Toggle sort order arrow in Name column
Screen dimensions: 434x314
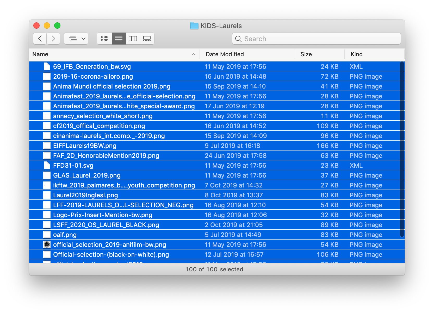[x=193, y=54]
